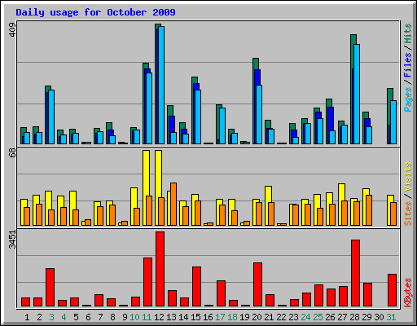Click the Visits legend label
Screen dimensions: 417x326
point(408,177)
